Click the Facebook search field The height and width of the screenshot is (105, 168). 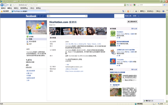click(66, 16)
